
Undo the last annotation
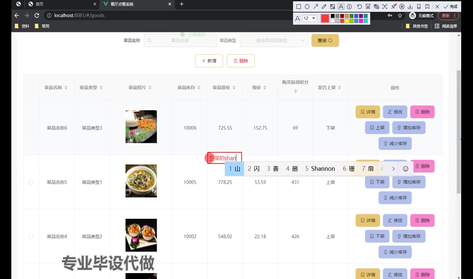pos(359,7)
